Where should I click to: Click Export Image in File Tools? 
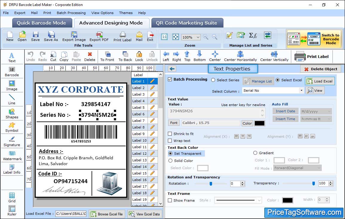(x=74, y=36)
